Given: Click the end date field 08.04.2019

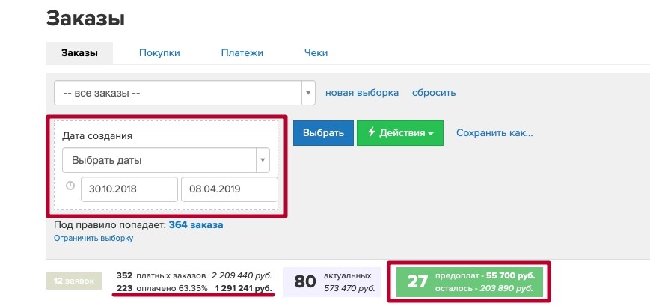Looking at the screenshot, I should tap(229, 189).
